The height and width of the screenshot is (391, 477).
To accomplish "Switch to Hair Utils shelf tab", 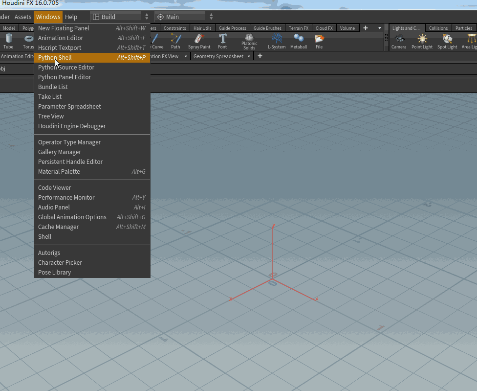I will pyautogui.click(x=202, y=28).
